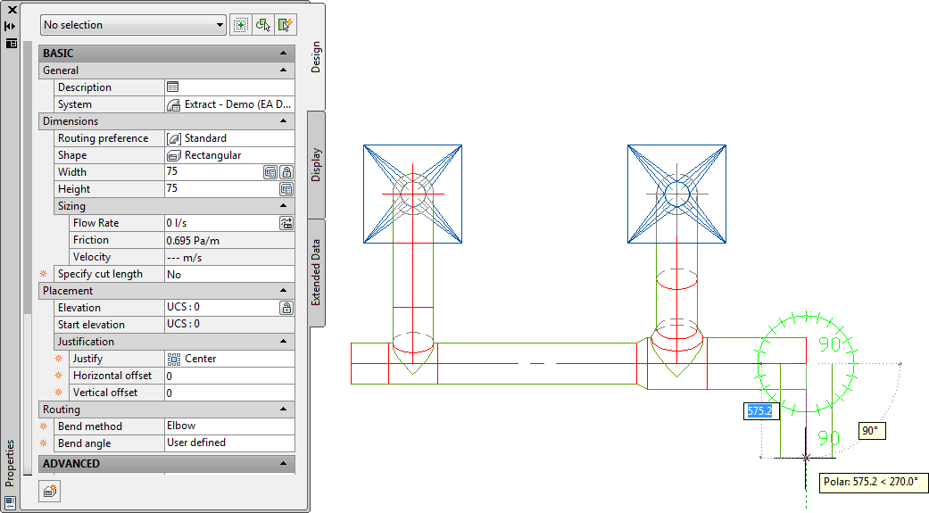Select the System value Extract - Demo
929x513 pixels.
pos(230,104)
